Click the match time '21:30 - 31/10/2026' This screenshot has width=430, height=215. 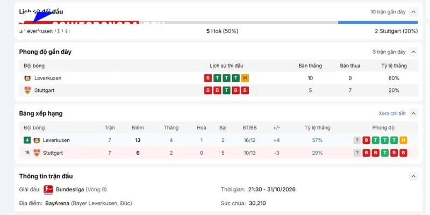[272, 190]
